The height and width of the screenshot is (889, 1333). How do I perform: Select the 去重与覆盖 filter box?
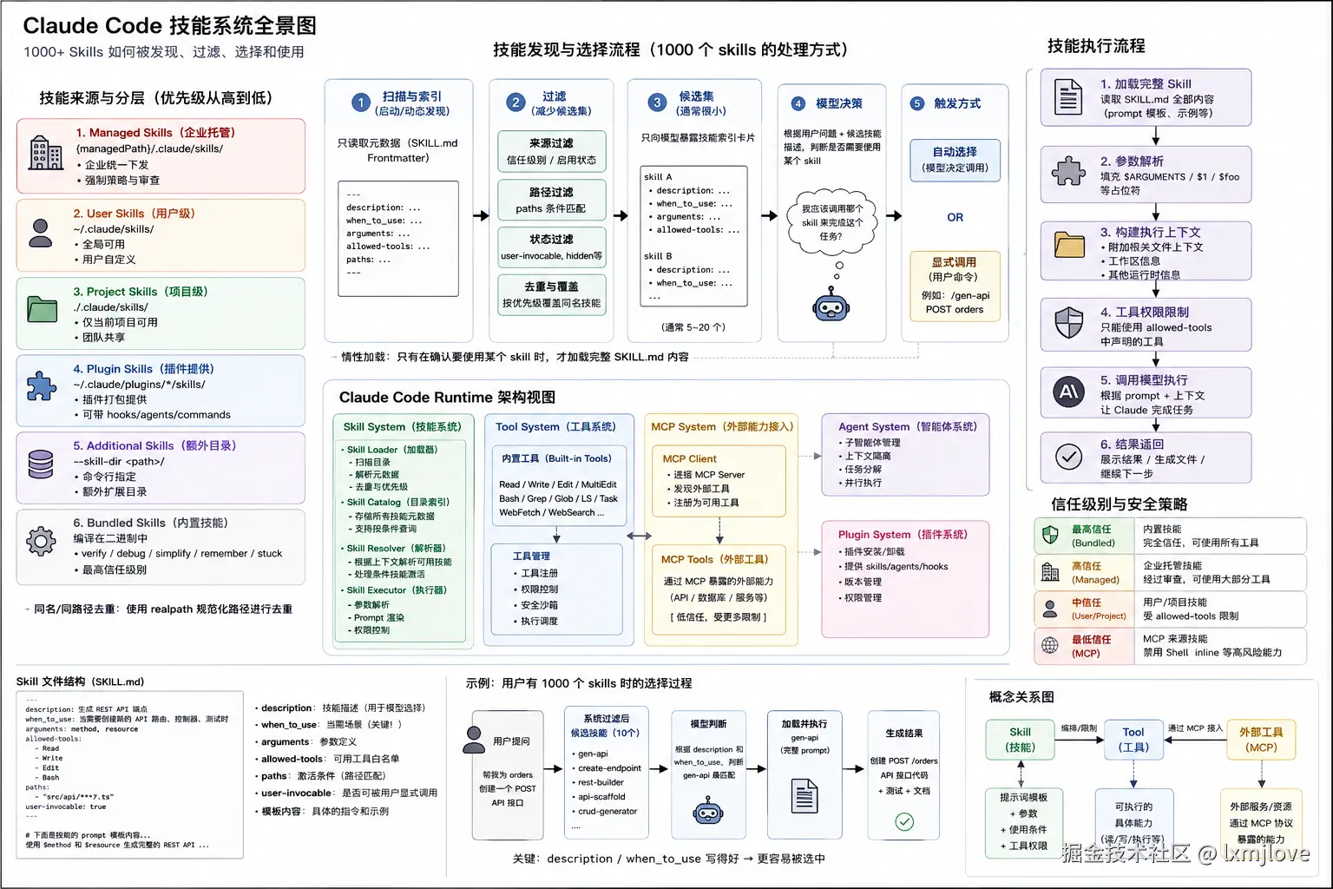[x=551, y=294]
